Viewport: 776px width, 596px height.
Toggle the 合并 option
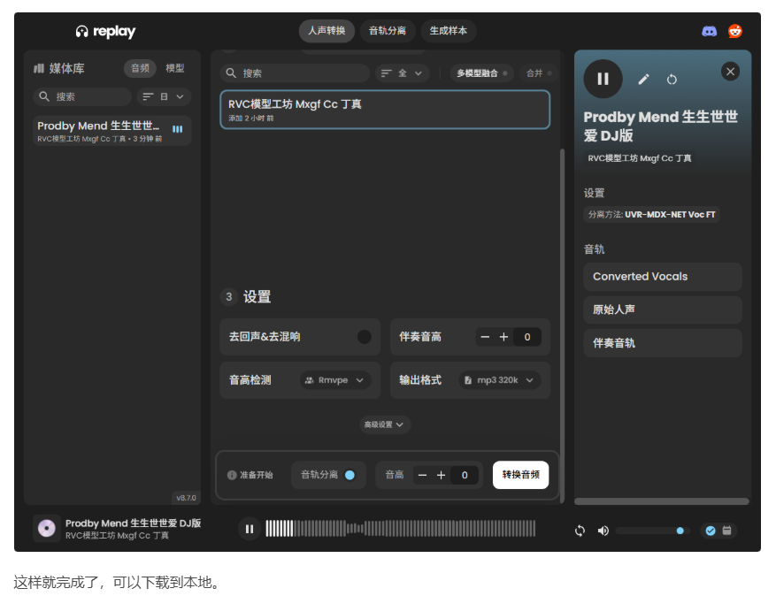(x=539, y=73)
